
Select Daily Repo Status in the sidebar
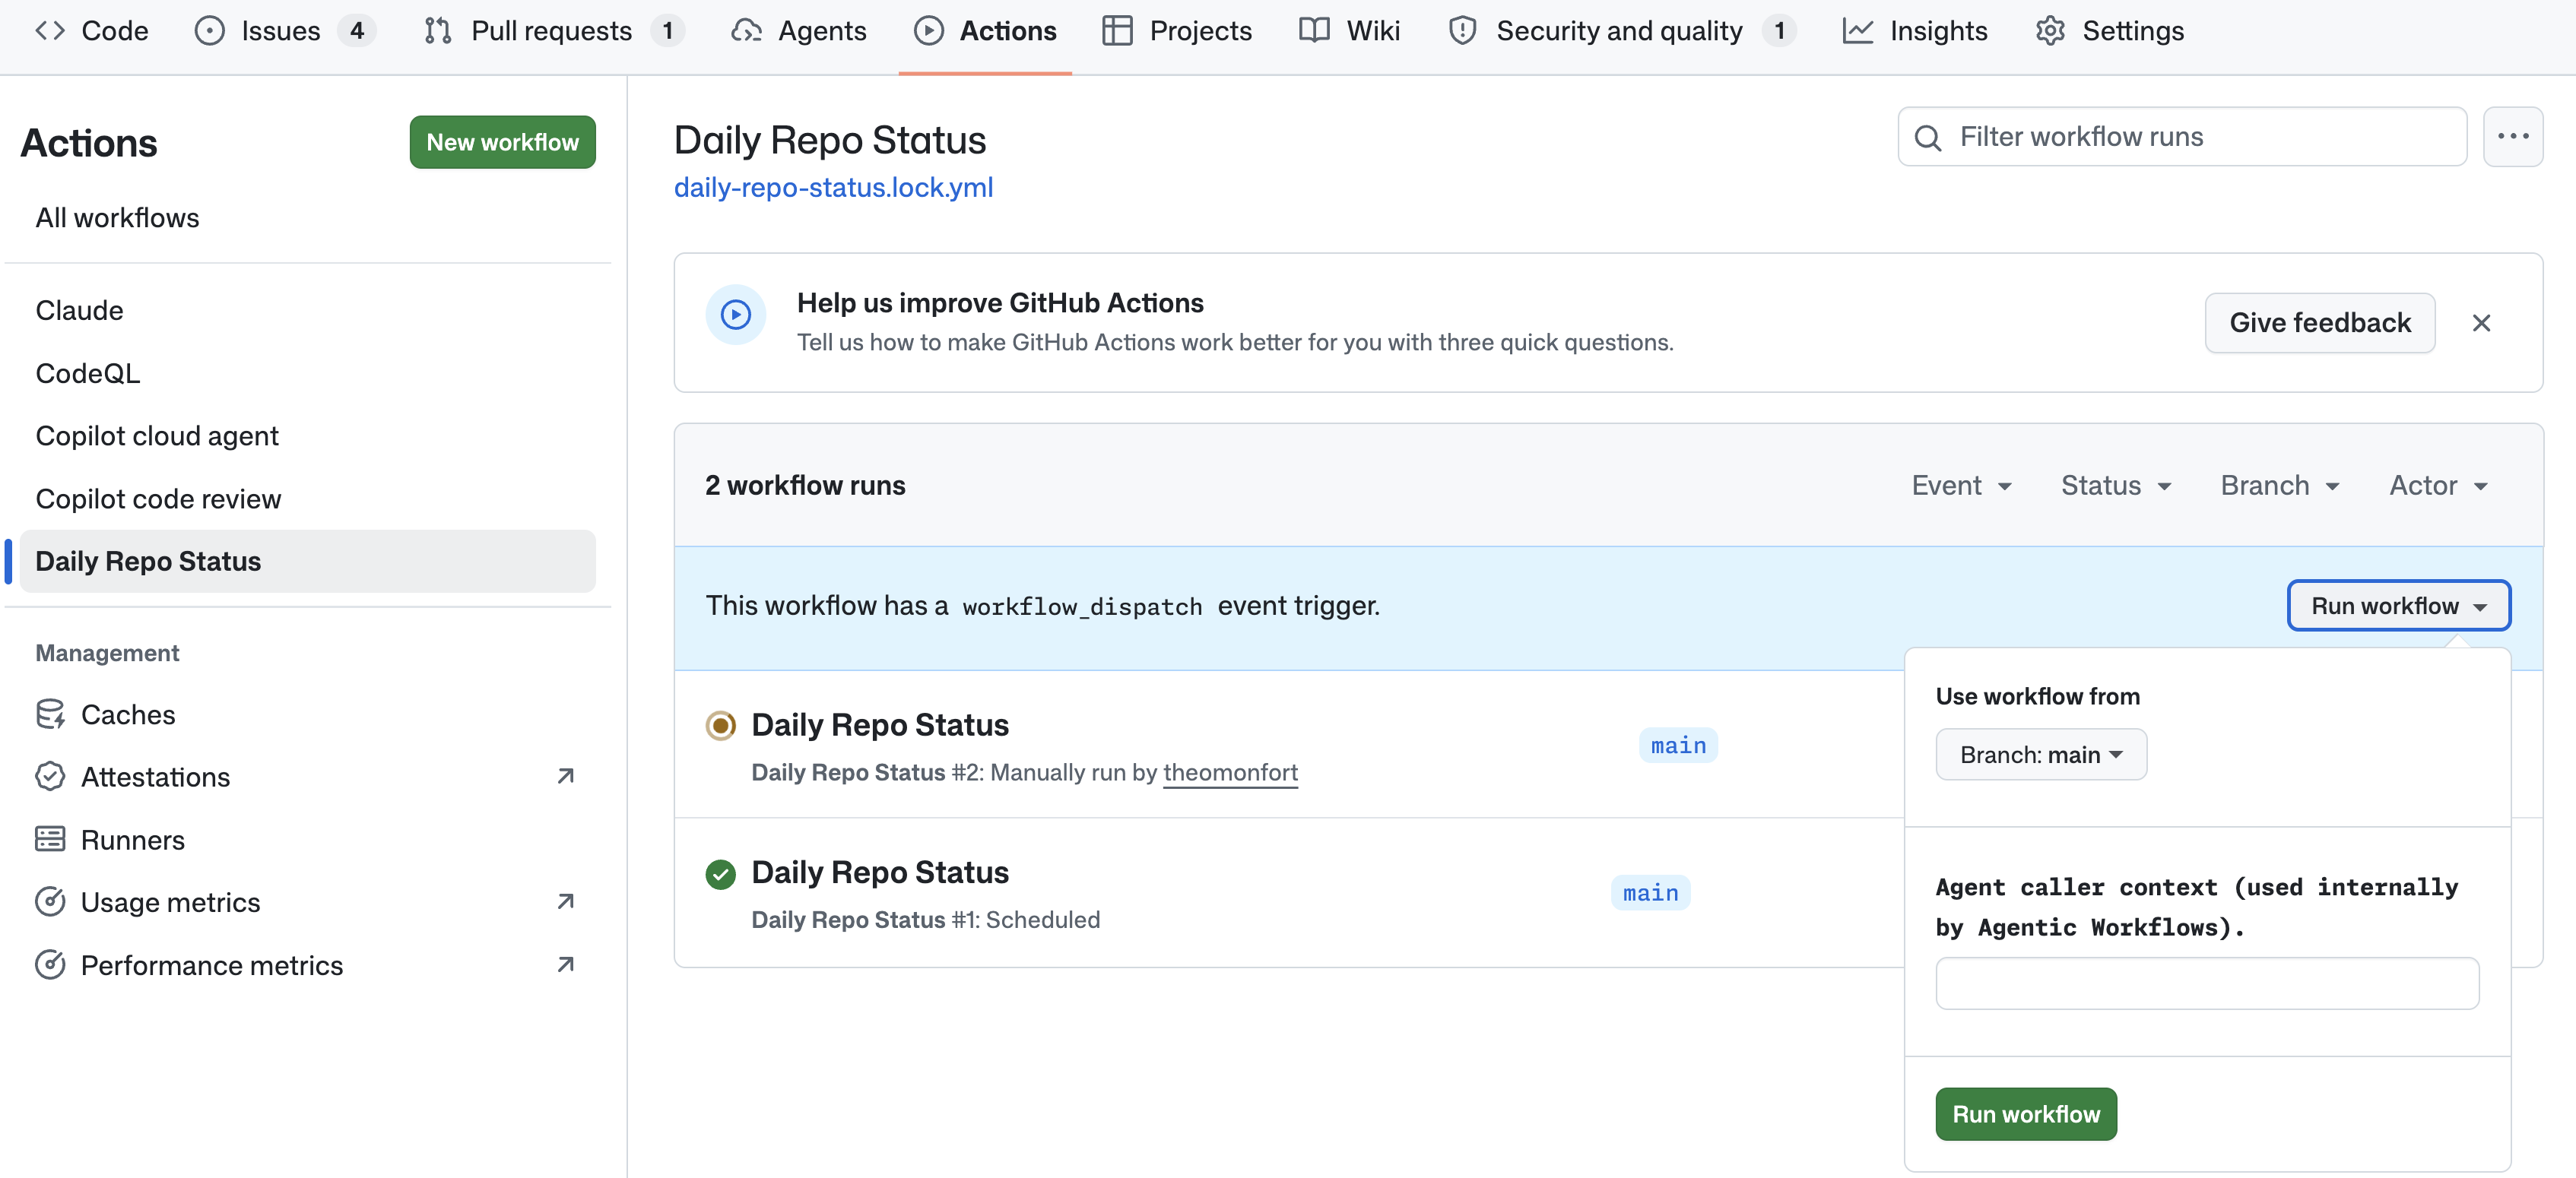pos(307,562)
